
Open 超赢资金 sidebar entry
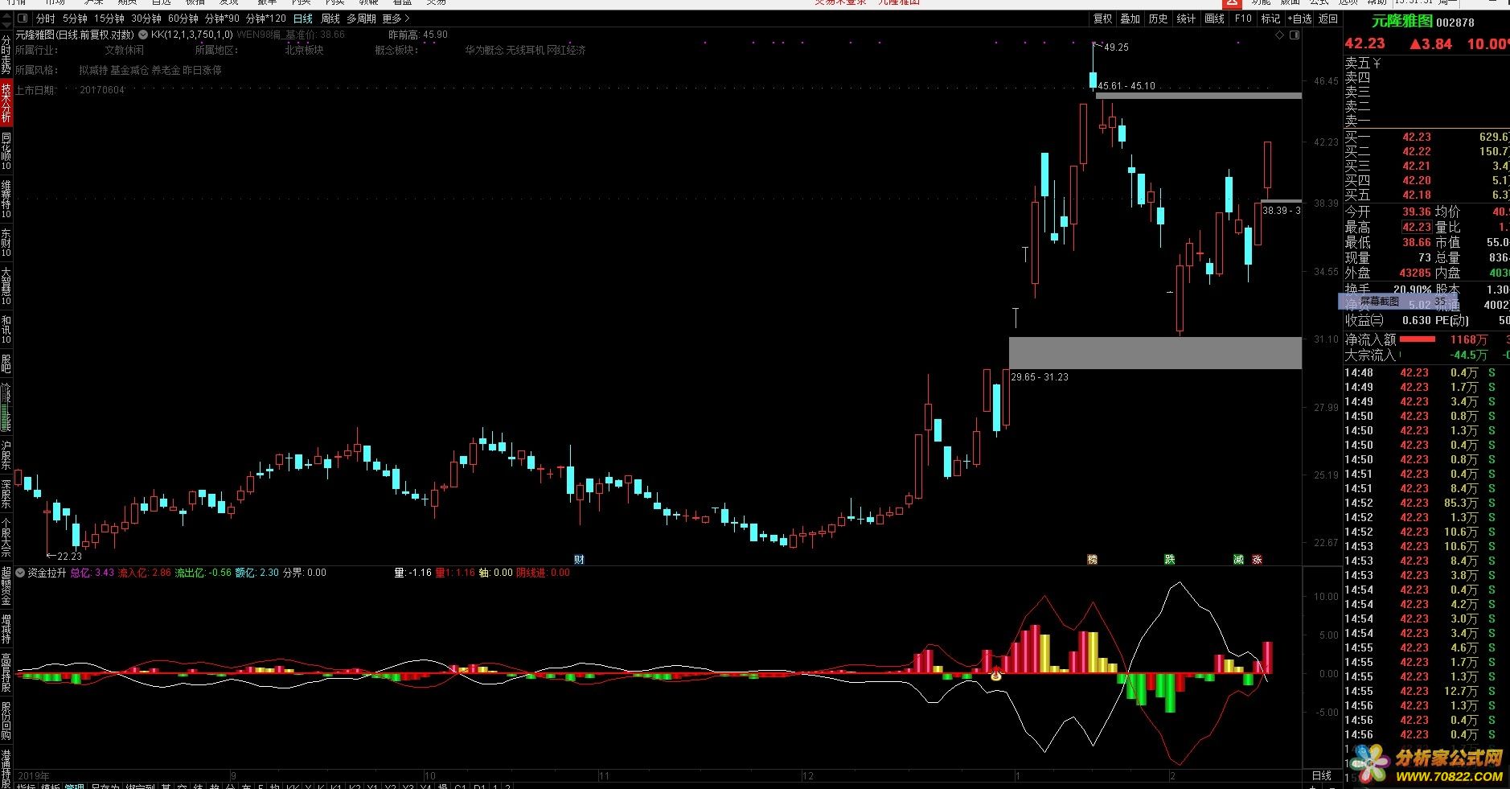coord(6,586)
